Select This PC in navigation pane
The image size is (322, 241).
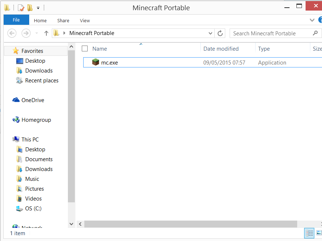tap(30, 140)
